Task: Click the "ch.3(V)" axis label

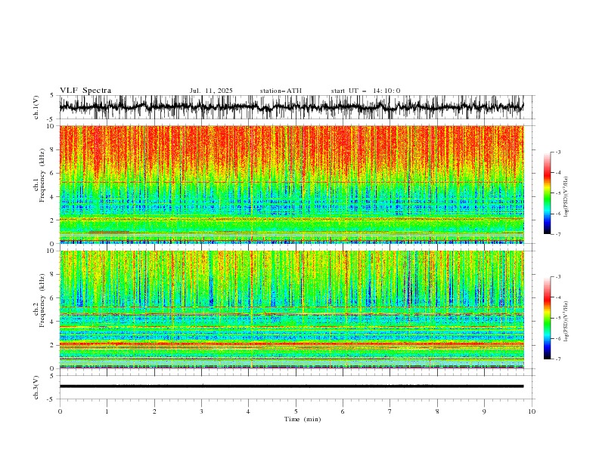Action: click(x=36, y=387)
